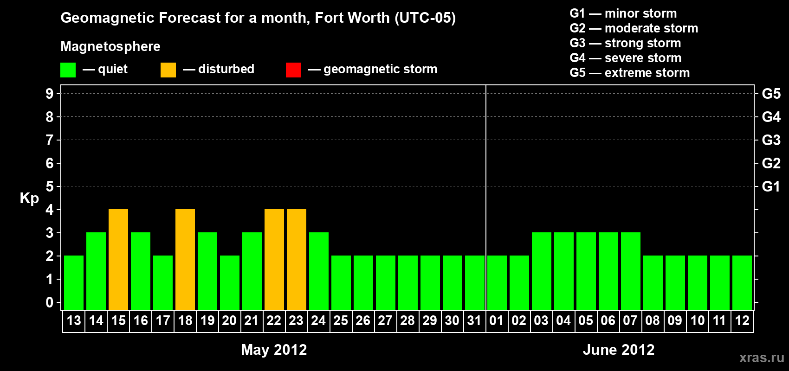This screenshot has height=371, width=789.
Task: Click date label 13 on the axis
Action: pyautogui.click(x=74, y=321)
